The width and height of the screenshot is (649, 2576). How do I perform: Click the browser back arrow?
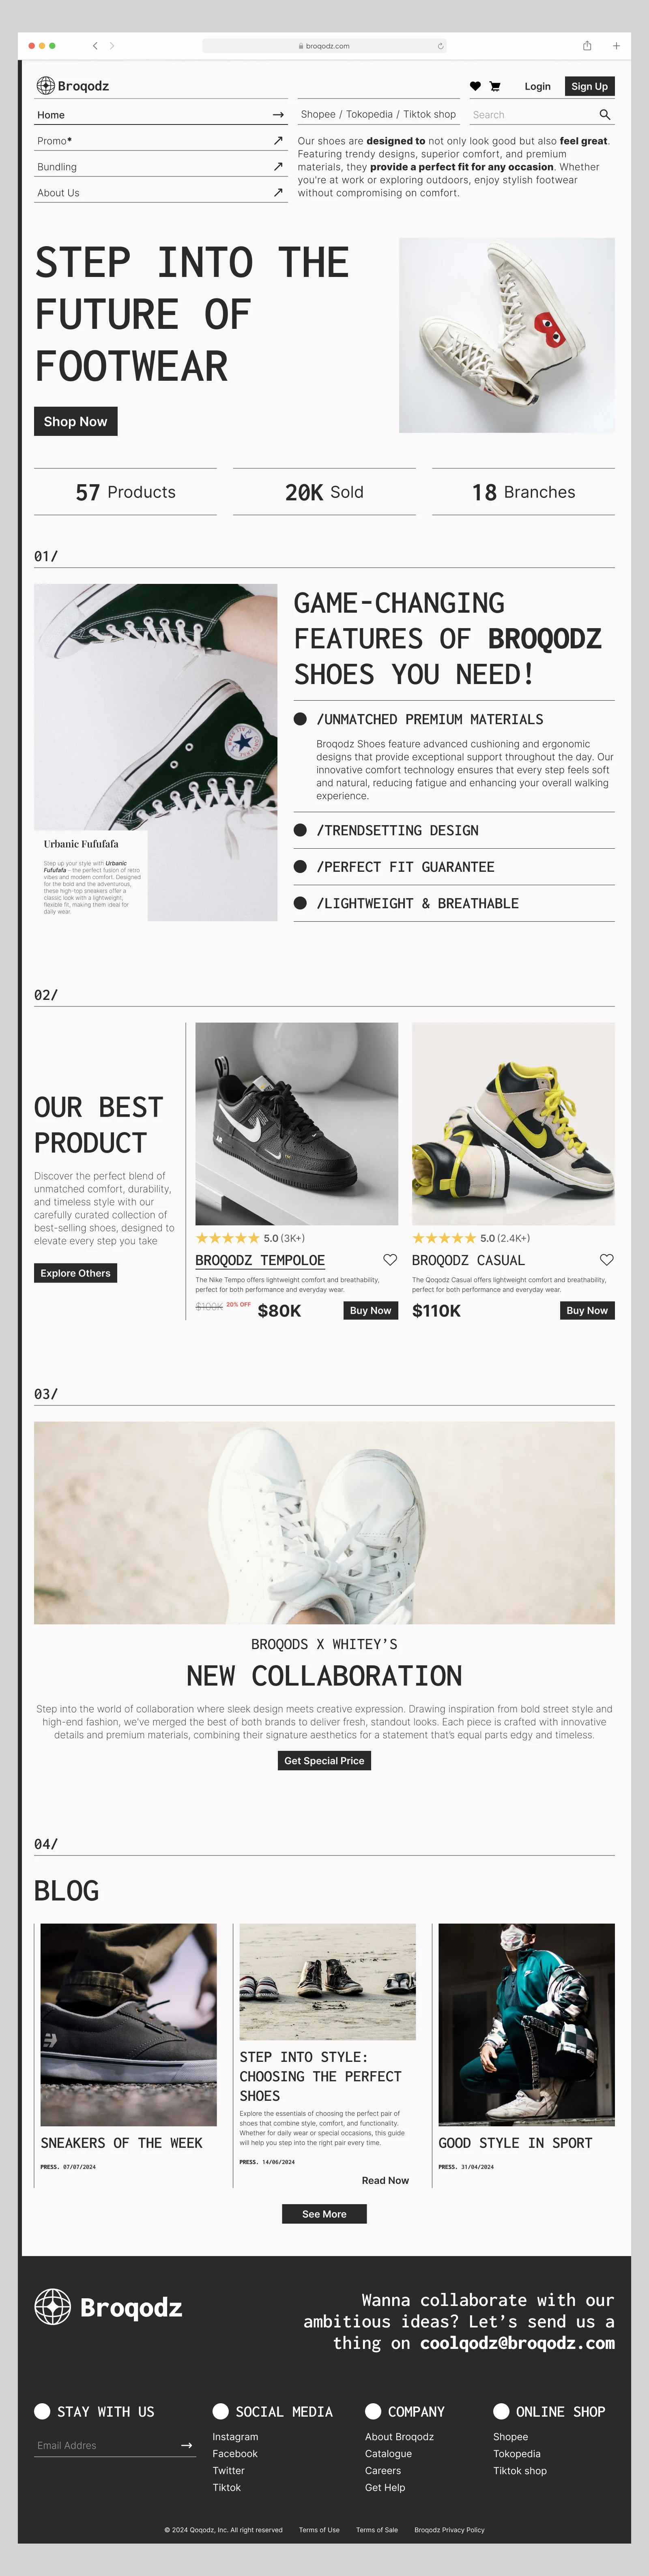95,46
